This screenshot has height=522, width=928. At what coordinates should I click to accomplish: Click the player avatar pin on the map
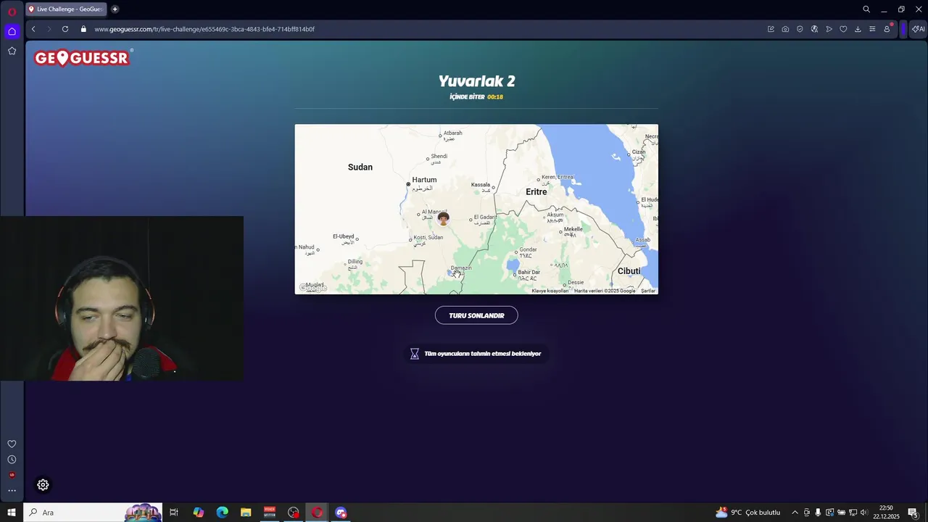click(443, 218)
